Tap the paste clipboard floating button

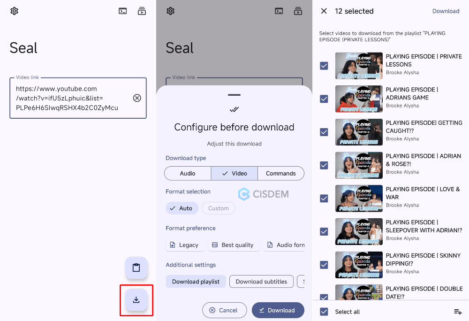136,267
